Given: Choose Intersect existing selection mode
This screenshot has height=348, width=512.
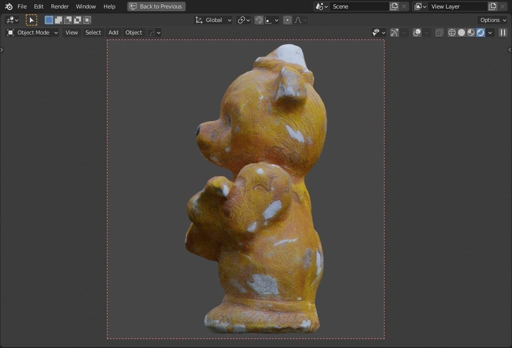Looking at the screenshot, I should (x=87, y=20).
